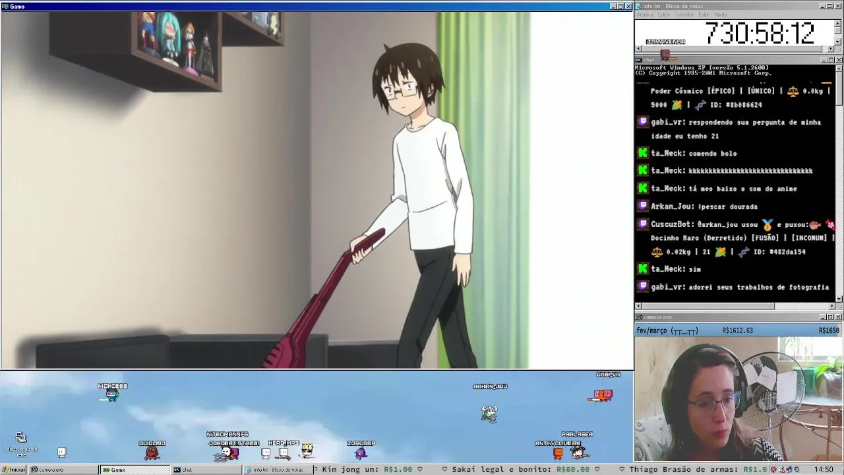
Task: Click 'Thiago Brasão de armas' ticker entry
Action: coord(699,470)
